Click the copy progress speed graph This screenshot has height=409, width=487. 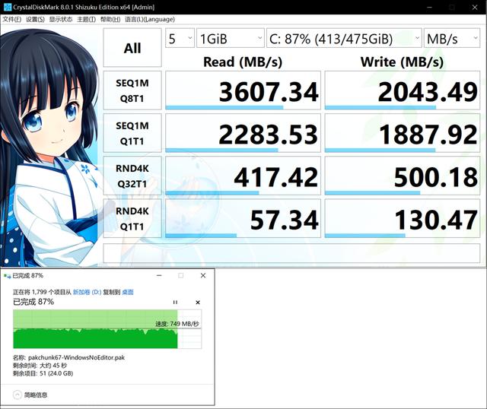coord(107,329)
